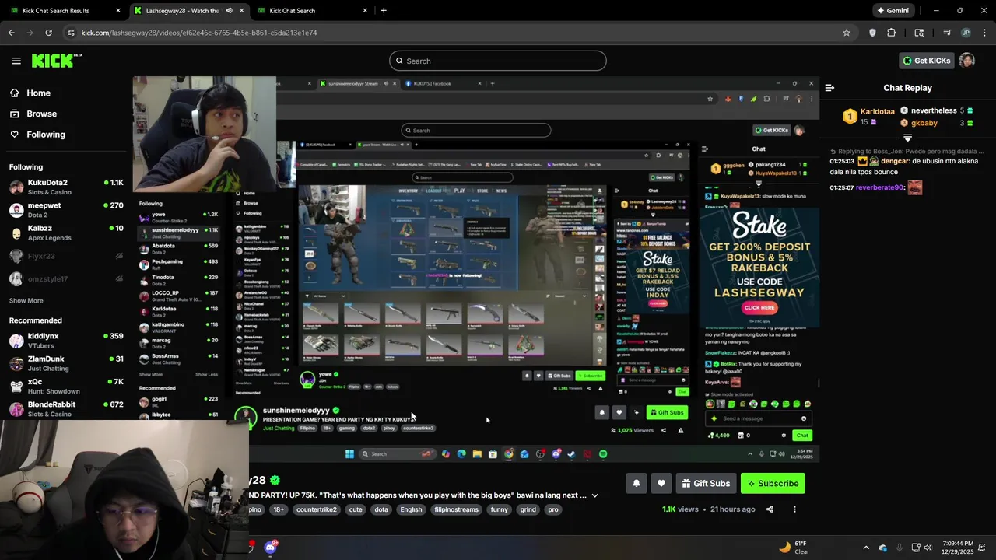
Task: Open Following in Kick sidebar
Action: point(46,135)
